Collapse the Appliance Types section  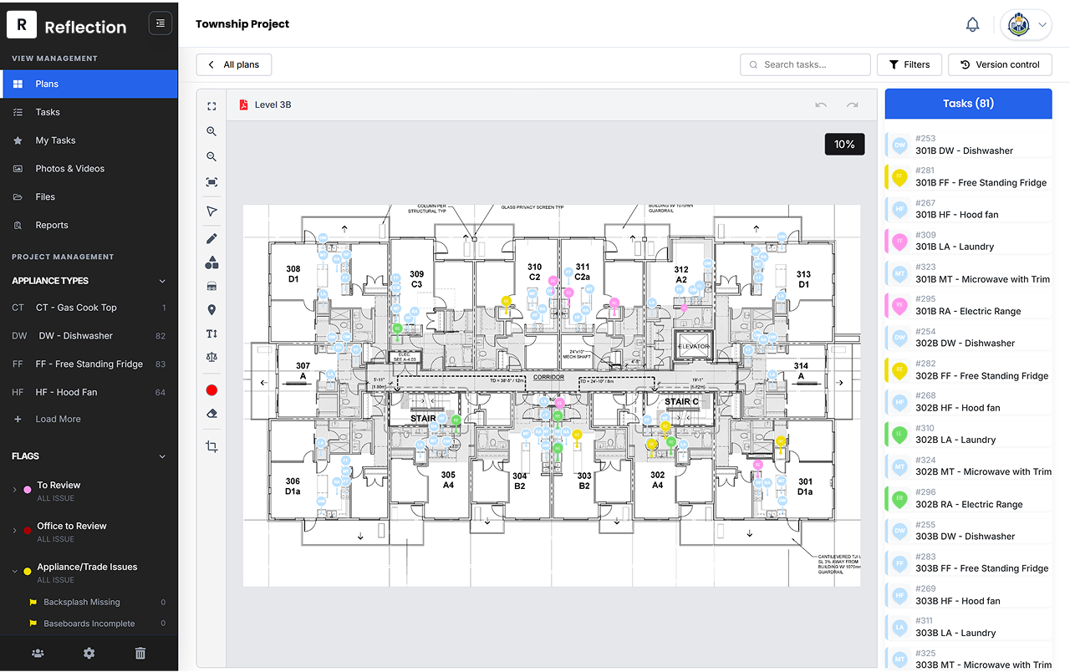162,281
